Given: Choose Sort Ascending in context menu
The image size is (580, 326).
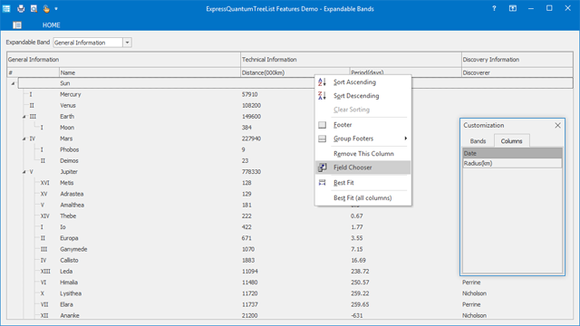Looking at the screenshot, I should pyautogui.click(x=362, y=82).
